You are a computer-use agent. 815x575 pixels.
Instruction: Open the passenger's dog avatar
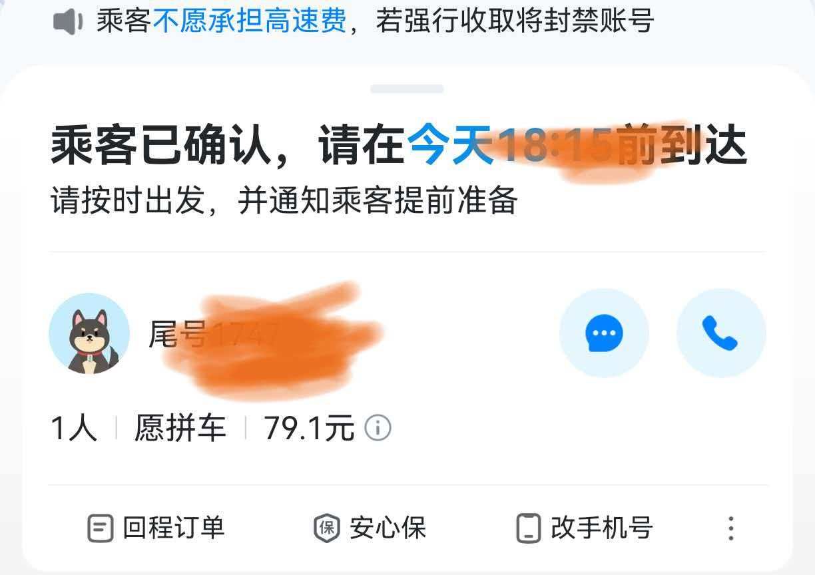[89, 333]
